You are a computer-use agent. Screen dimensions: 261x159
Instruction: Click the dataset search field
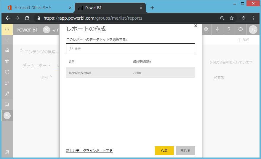click(130, 49)
